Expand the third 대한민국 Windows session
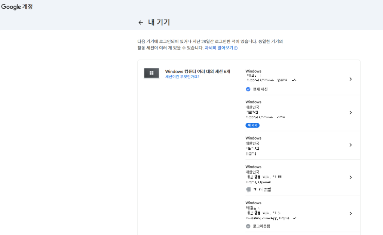The height and width of the screenshot is (235, 383). pos(350,145)
